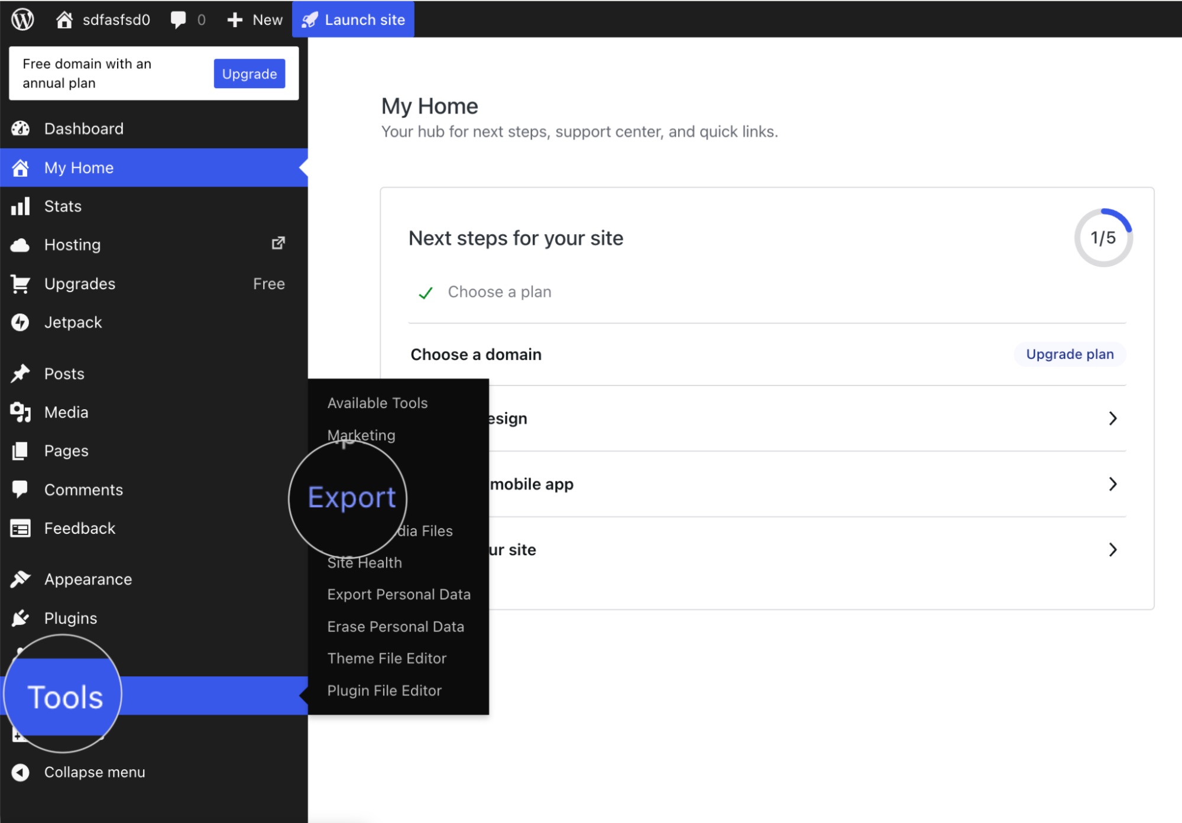Click the Stats bar chart icon
The height and width of the screenshot is (823, 1182).
click(21, 206)
